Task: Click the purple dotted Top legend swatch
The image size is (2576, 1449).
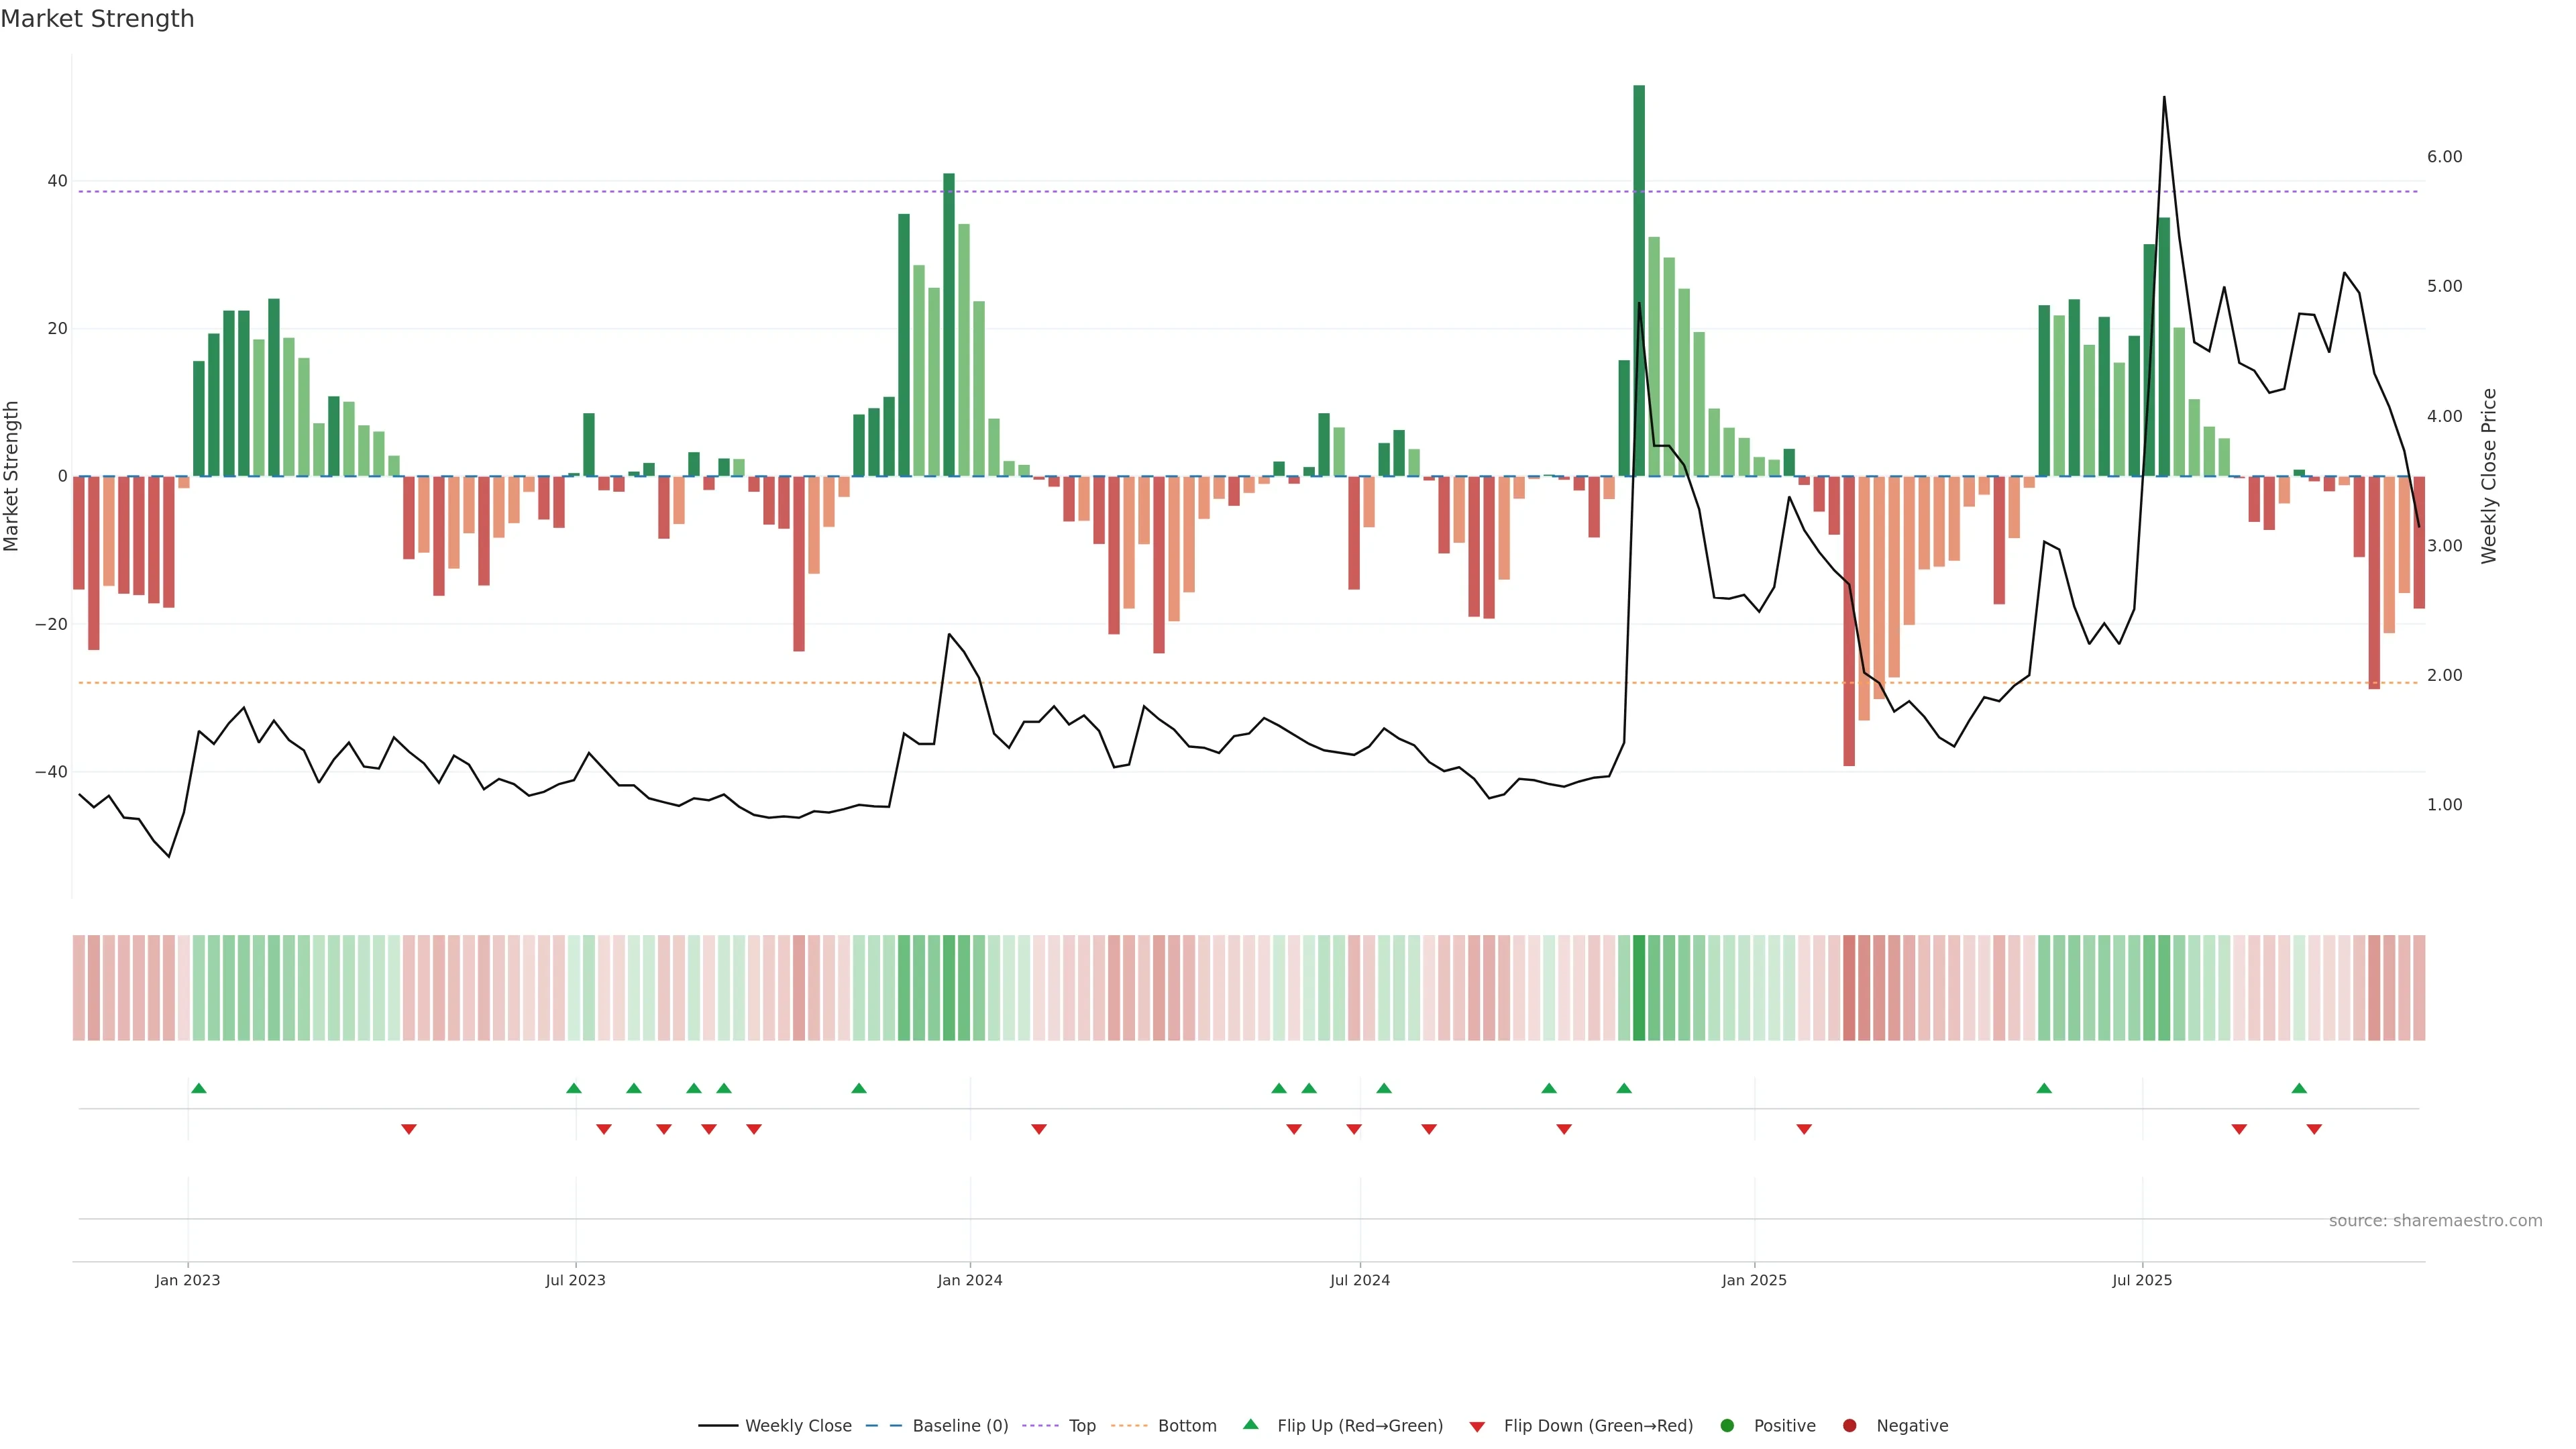Action: coord(1040,1426)
